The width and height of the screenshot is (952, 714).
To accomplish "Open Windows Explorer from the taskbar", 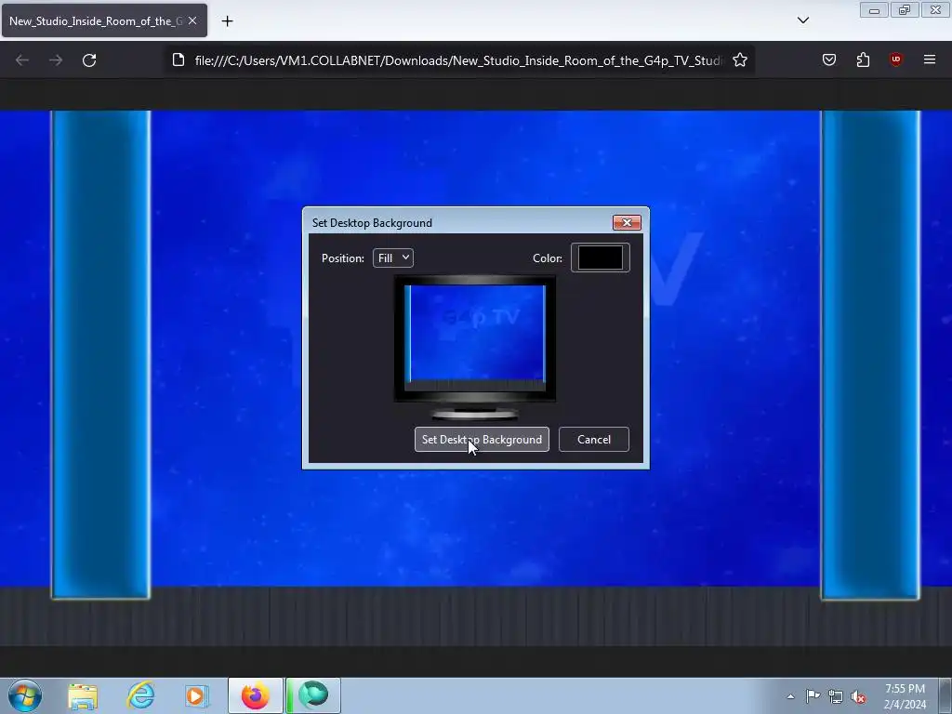I will point(83,695).
